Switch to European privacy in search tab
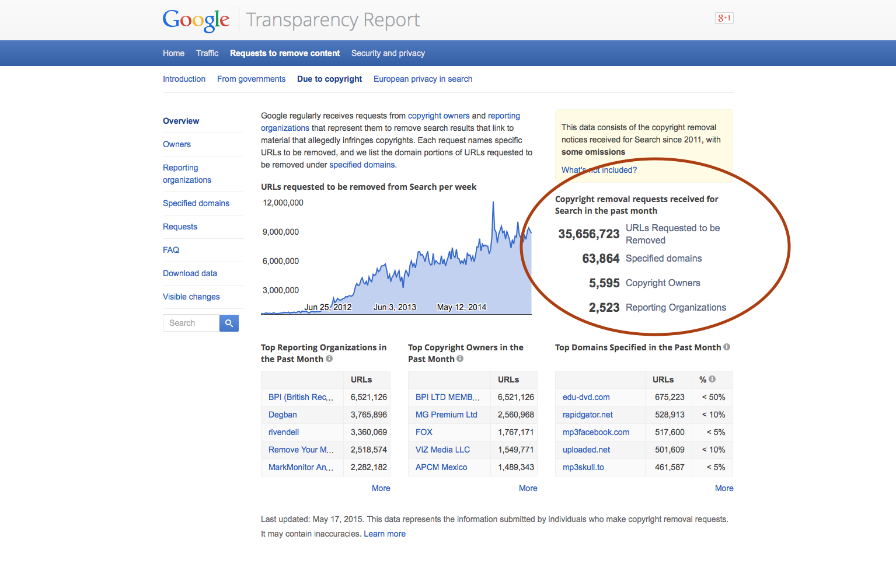The height and width of the screenshot is (581, 896). [x=423, y=79]
